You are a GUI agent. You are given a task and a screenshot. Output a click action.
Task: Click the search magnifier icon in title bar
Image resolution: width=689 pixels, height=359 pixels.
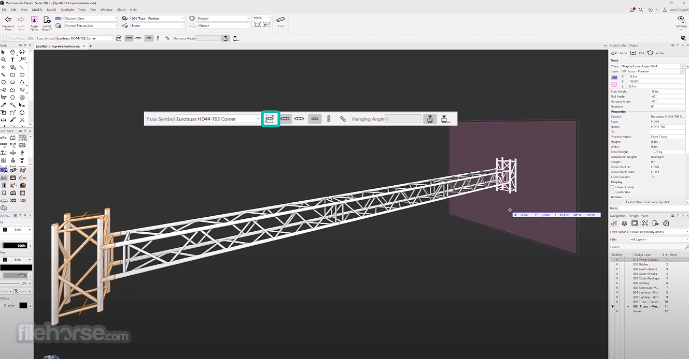point(641,10)
